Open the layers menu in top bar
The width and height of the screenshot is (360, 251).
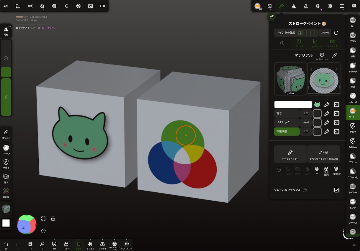pos(318,6)
